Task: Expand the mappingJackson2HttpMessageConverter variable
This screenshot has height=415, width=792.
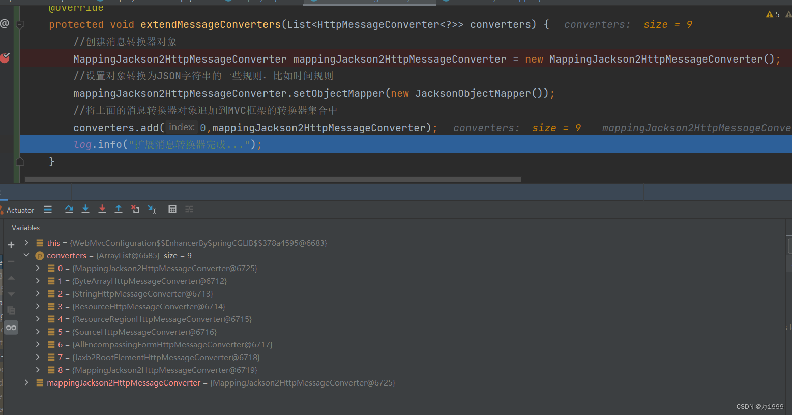Action: [x=26, y=382]
